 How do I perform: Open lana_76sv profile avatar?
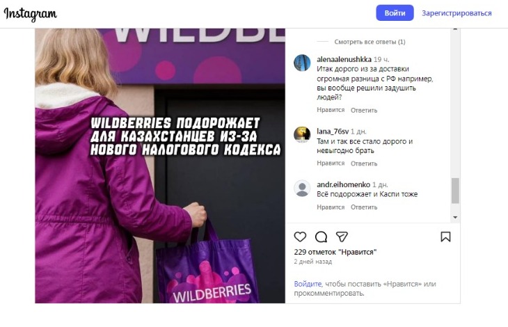tap(302, 135)
